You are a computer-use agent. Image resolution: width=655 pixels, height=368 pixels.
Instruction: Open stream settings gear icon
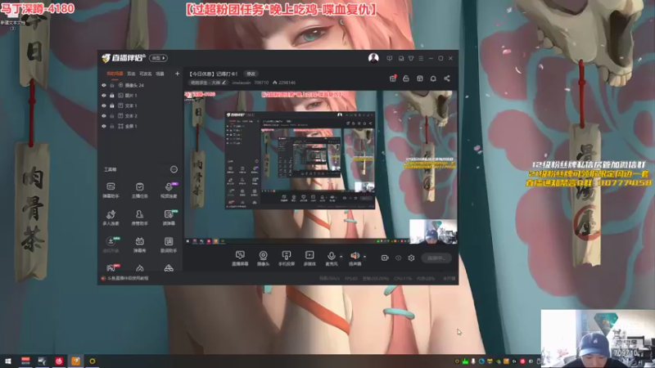411,258
